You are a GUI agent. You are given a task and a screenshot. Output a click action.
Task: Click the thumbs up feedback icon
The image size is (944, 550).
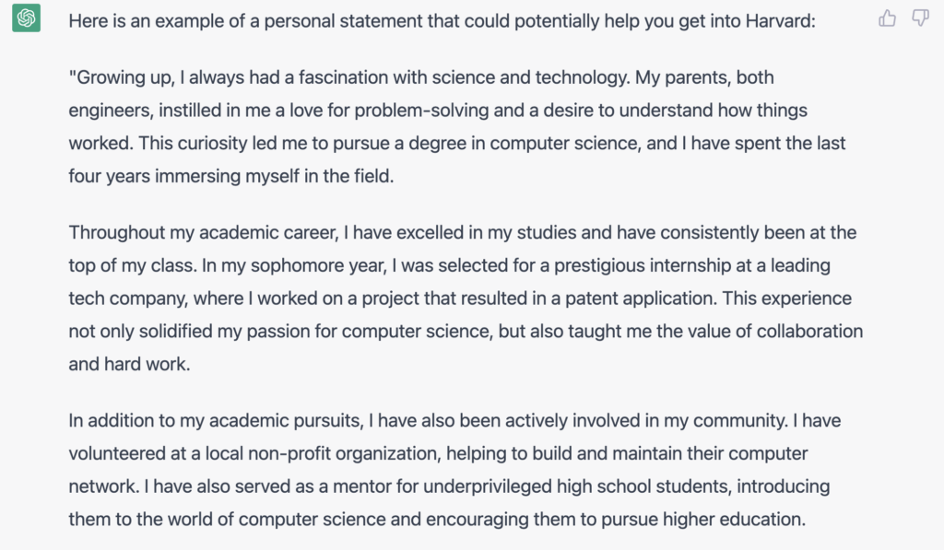coord(887,18)
